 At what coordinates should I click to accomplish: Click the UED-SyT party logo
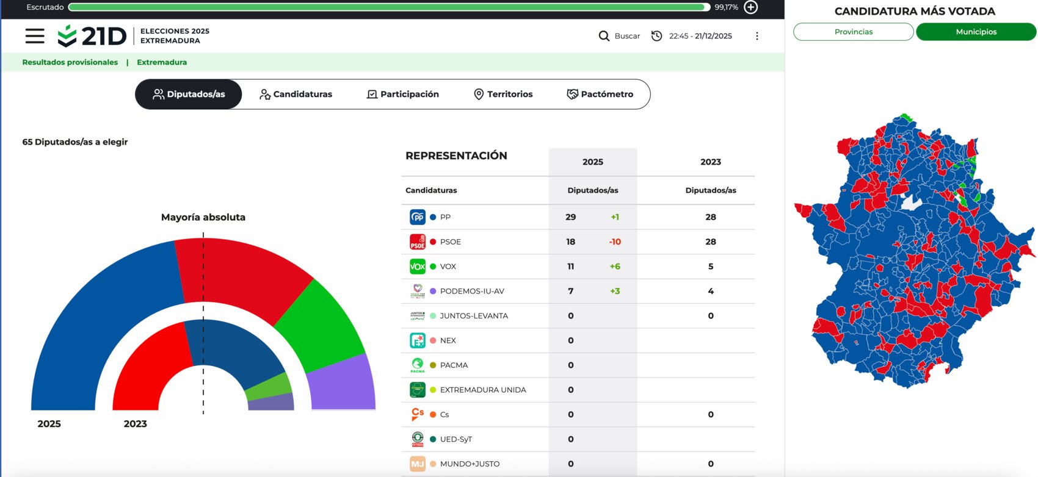pyautogui.click(x=418, y=439)
